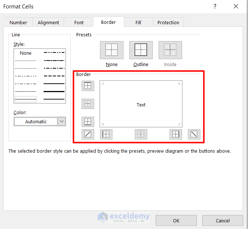The width and height of the screenshot is (248, 229).
Task: Toggle the inside vertical border button
Action: coord(141,134)
